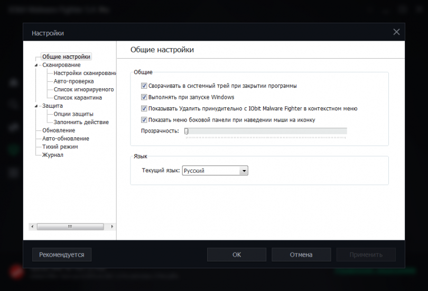Close the Настройки dialog with the X
Screen dimensions: 428x291
coord(396,32)
